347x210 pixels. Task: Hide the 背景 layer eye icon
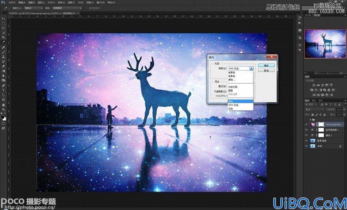tap(306, 146)
